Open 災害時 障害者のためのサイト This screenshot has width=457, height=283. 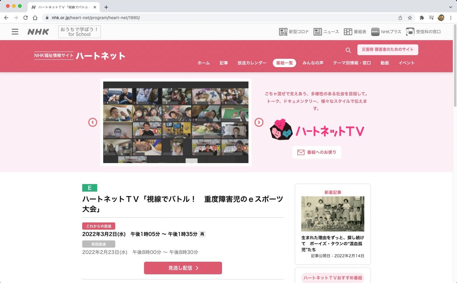coord(388,50)
